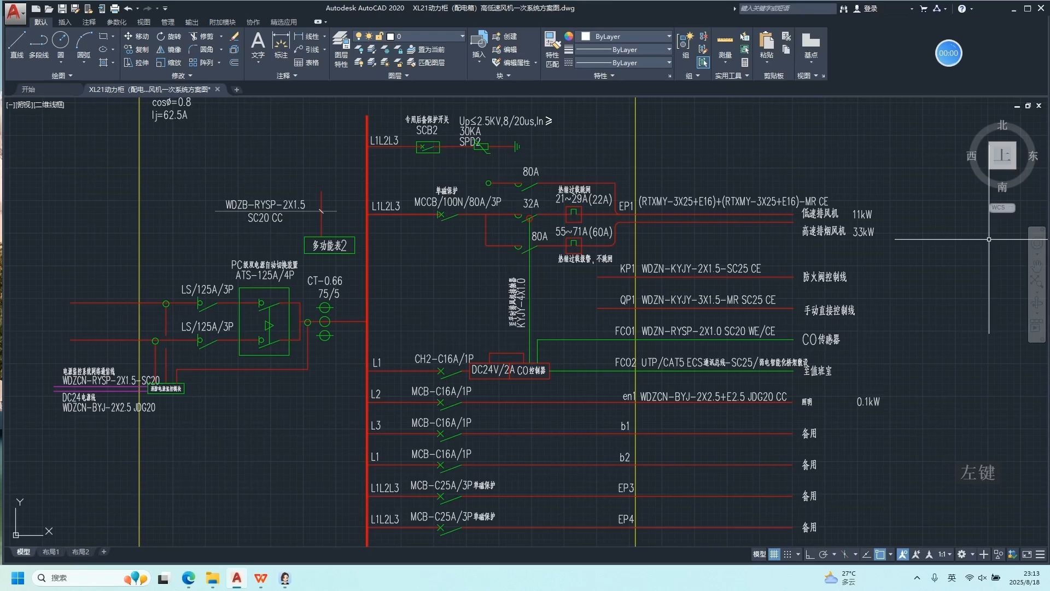Toggle the drawing grid display in status bar

[774, 554]
